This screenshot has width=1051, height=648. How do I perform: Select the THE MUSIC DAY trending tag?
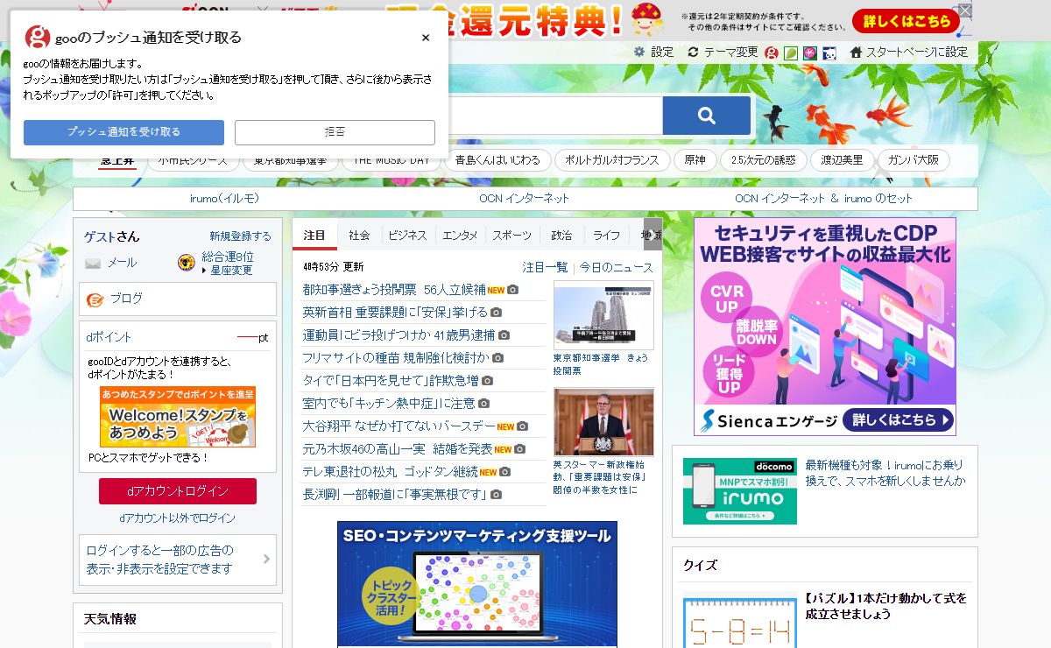click(391, 160)
